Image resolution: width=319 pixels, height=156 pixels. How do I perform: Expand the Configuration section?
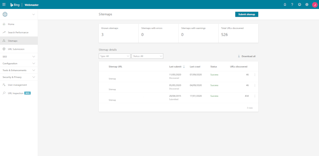tap(19, 64)
